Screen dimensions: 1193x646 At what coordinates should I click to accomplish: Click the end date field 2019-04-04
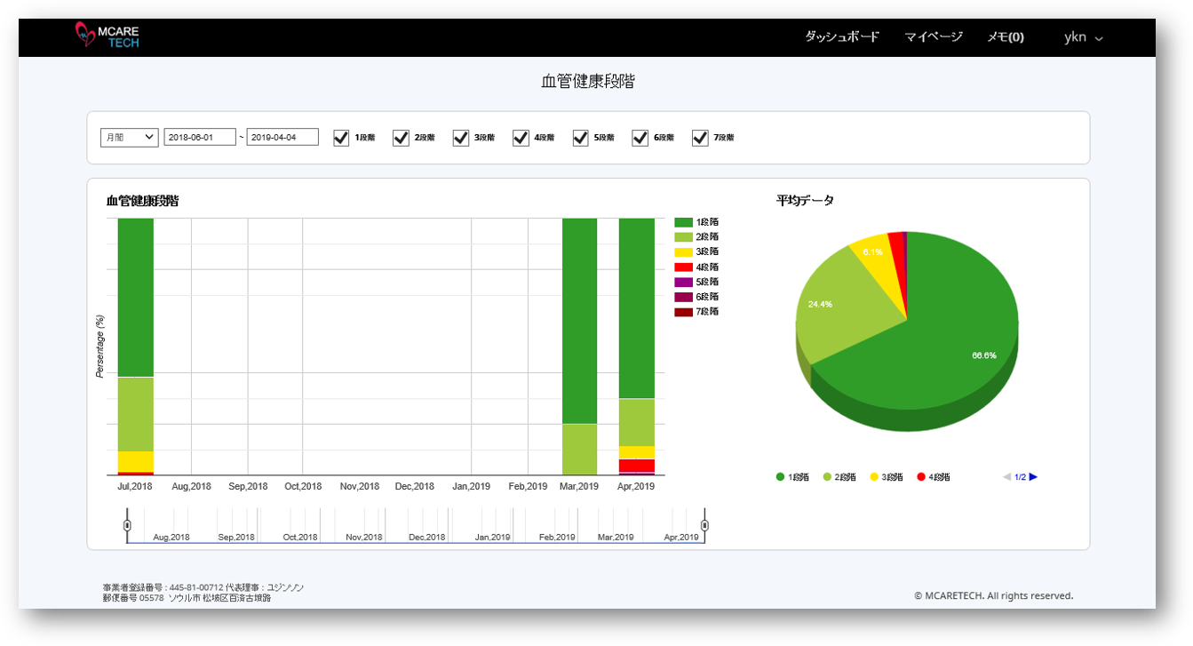point(282,138)
